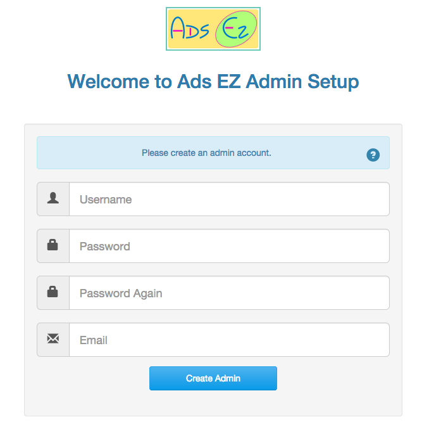Click the question mark help icon
The height and width of the screenshot is (443, 429).
click(x=373, y=155)
